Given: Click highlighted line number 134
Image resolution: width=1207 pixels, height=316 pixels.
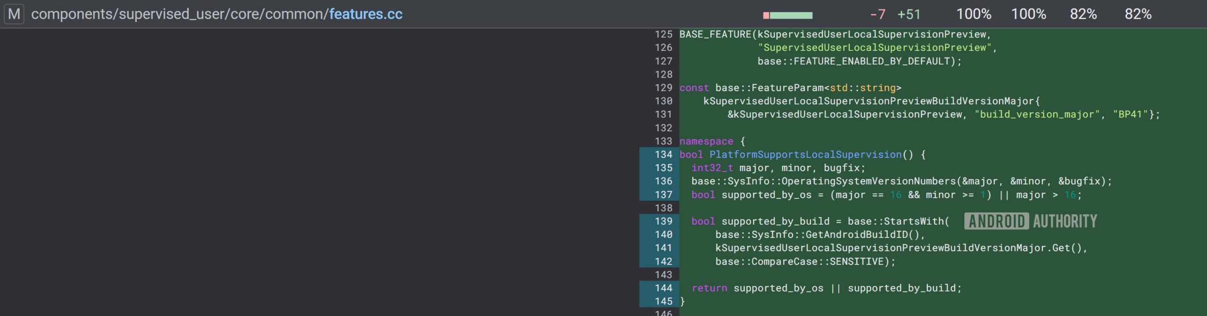Looking at the screenshot, I should click(x=663, y=154).
